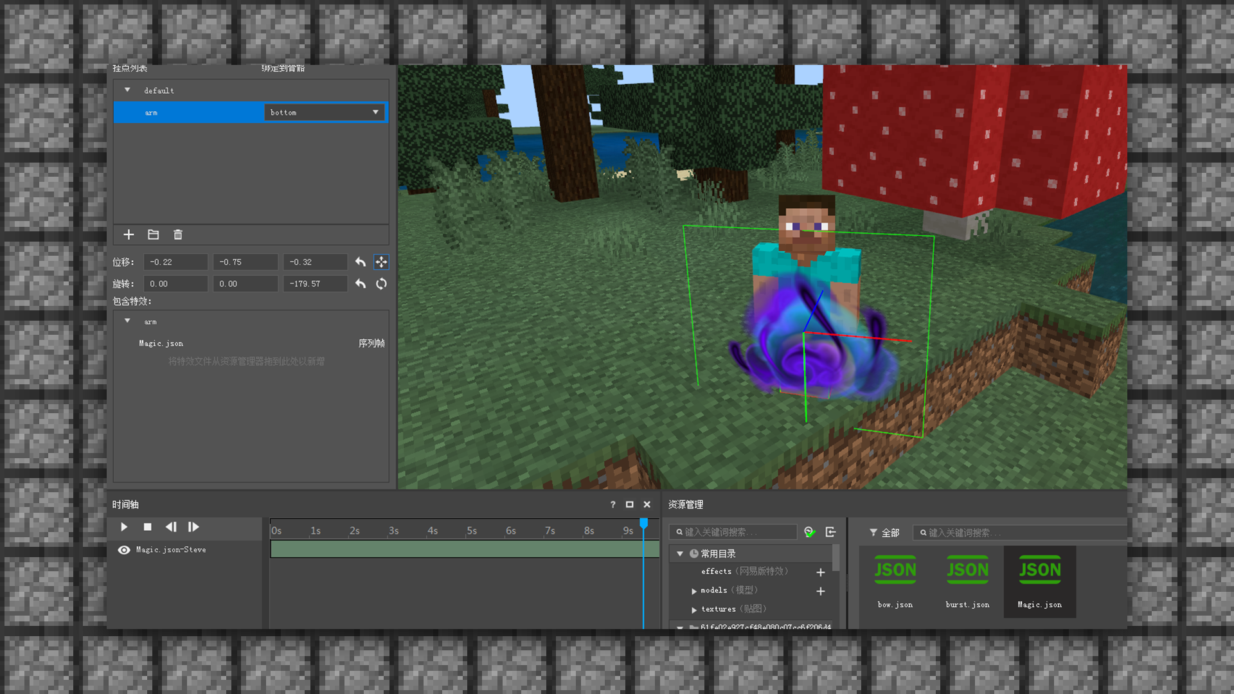Step to next frame

tap(193, 527)
